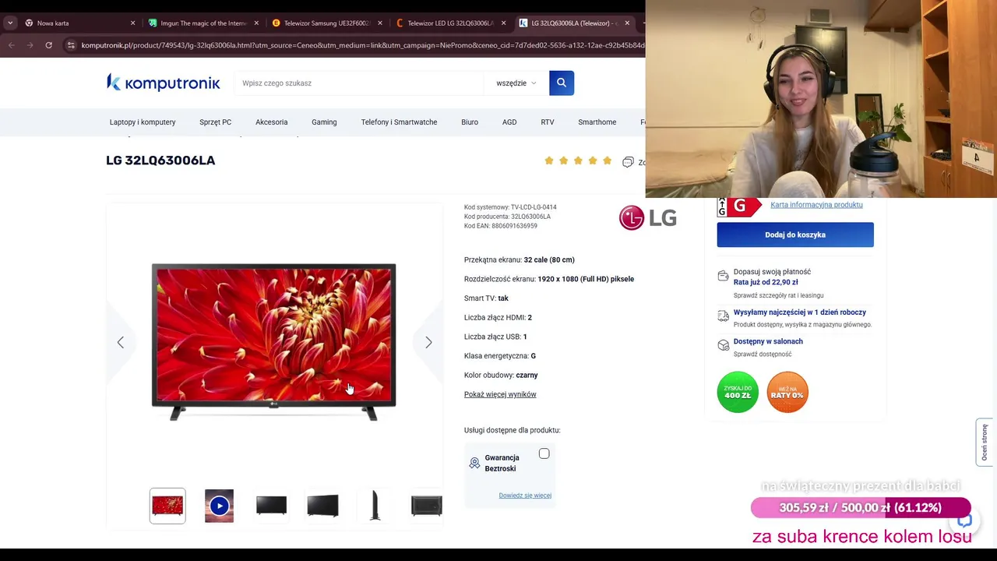The width and height of the screenshot is (997, 561).
Task: Click 'Wysyłamy najszybciej w 1 dzień roboczy'
Action: click(800, 312)
